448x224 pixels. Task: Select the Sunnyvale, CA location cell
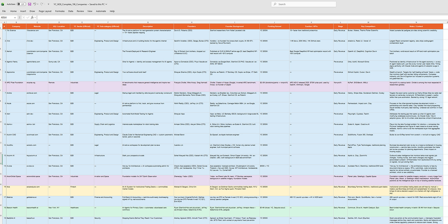(x=59, y=65)
